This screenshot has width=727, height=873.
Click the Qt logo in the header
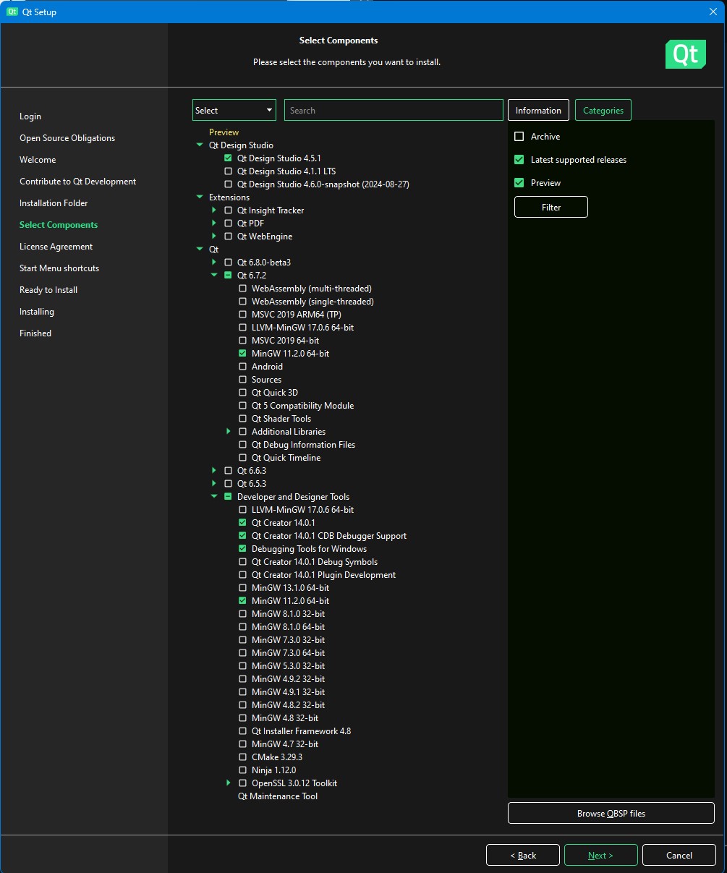point(685,54)
